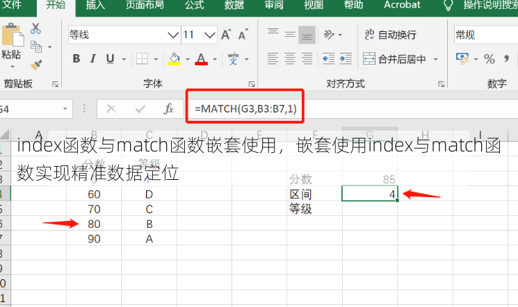Apply red font color

click(201, 59)
